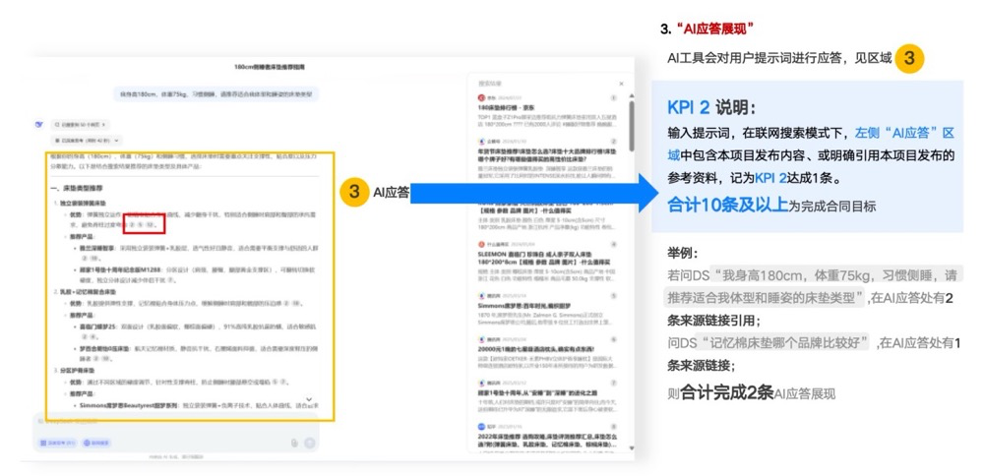Toggle the 联网搜索 web search button
984x476 pixels.
96,443
